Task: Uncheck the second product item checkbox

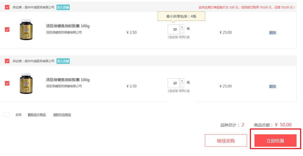Action: [x=7, y=83]
